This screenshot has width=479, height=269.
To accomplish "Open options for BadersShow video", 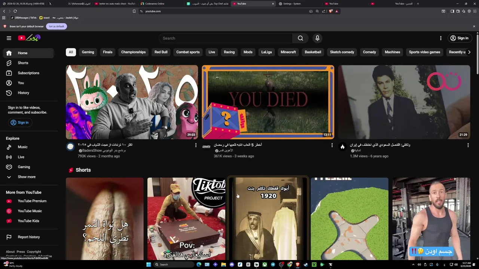I will click(x=196, y=145).
